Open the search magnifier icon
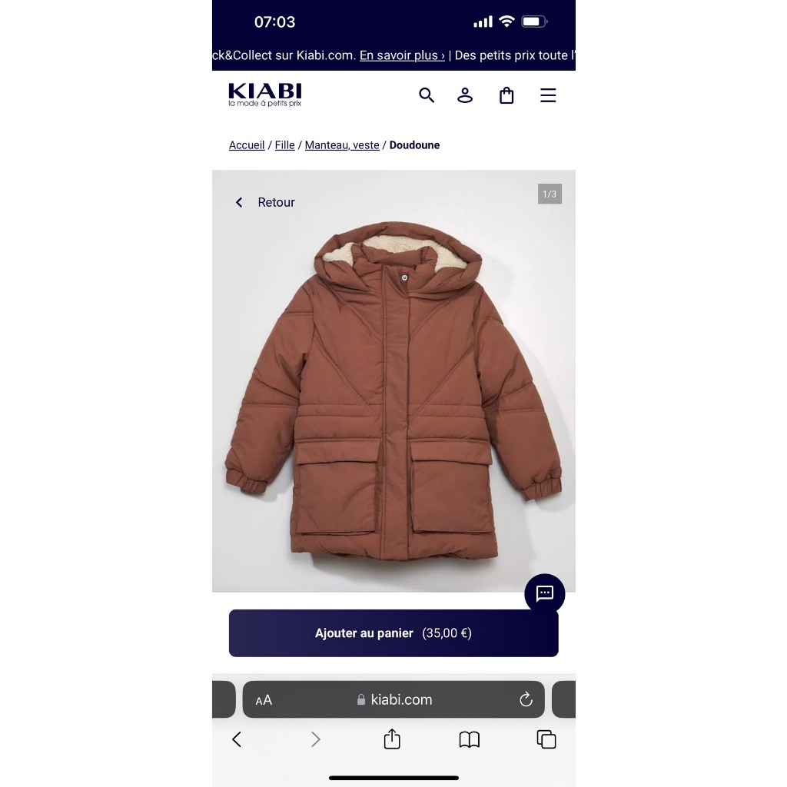The image size is (787, 787). tap(427, 95)
